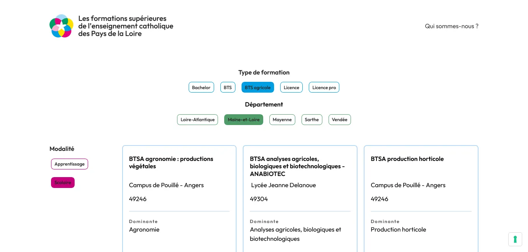Click the colorful flower site logo
Screen dimensions: 528x252
pyautogui.click(x=61, y=26)
